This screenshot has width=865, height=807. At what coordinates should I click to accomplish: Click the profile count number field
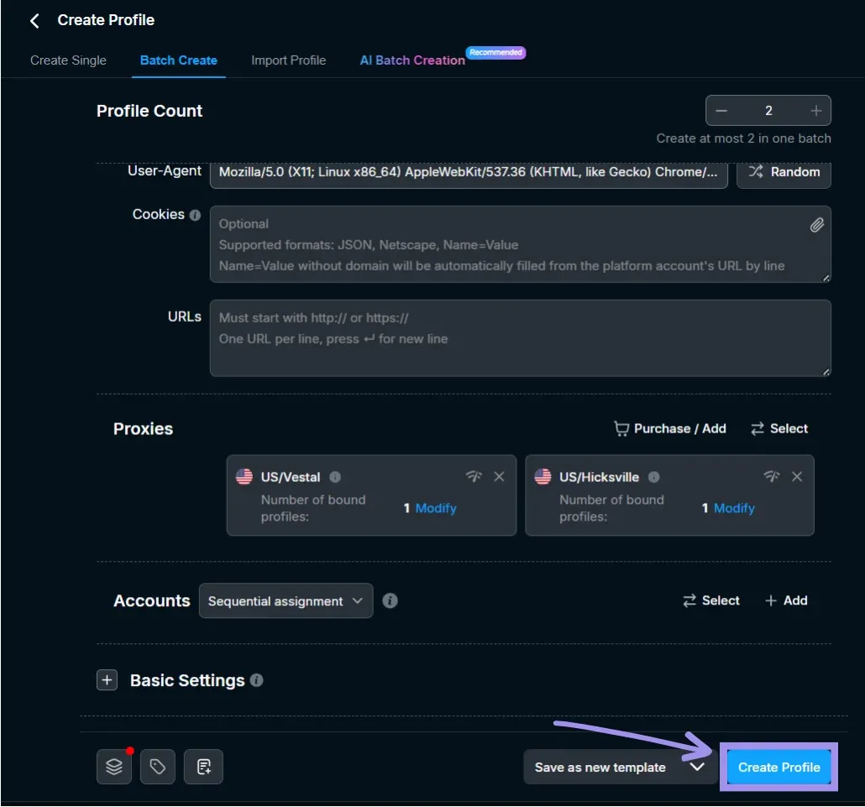point(768,111)
